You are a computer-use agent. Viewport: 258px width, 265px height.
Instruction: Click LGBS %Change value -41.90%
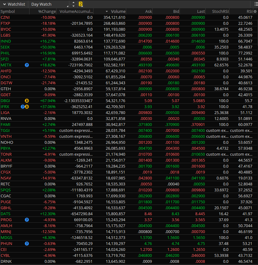coord(48,35)
